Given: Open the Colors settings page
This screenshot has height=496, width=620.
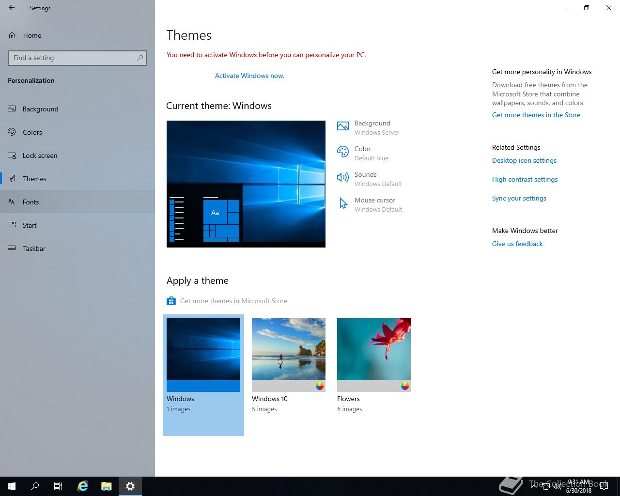Looking at the screenshot, I should click(x=77, y=132).
